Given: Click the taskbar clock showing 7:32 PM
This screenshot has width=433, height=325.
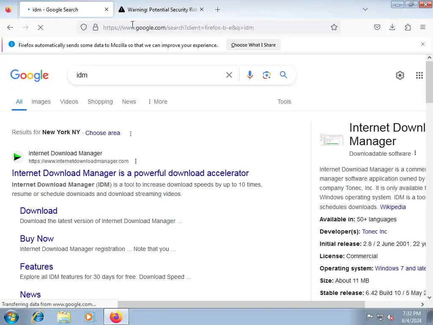Looking at the screenshot, I should pos(411,317).
